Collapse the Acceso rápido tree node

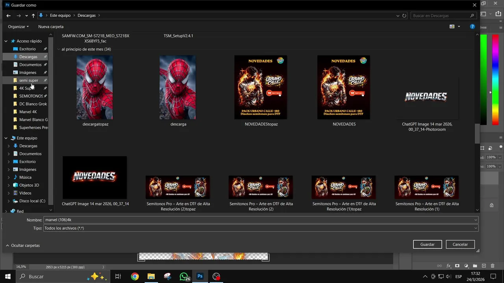[x=6, y=41]
